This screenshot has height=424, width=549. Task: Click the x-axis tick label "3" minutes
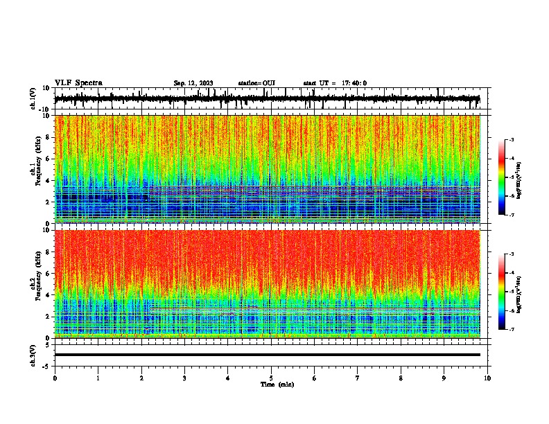(x=184, y=378)
